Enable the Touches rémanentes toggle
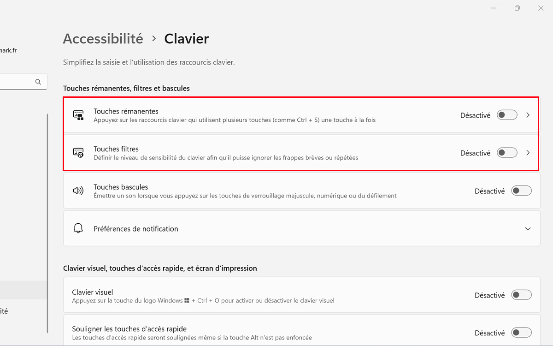553x346 pixels. pyautogui.click(x=507, y=115)
